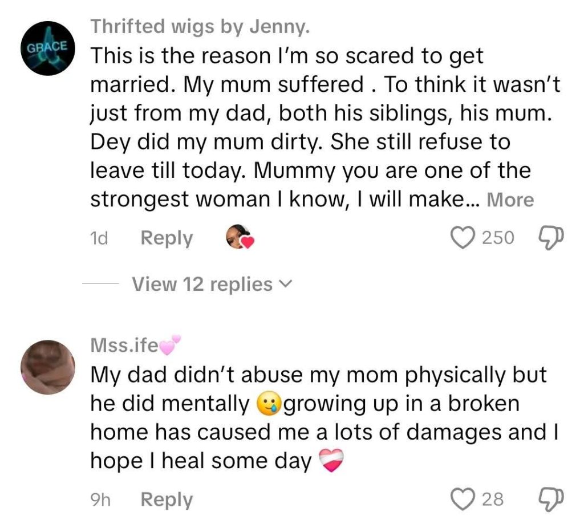
Task: Dislike the comment about being scared to marry
Action: (550, 237)
